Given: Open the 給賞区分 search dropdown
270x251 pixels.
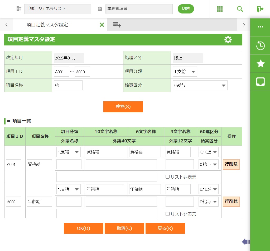Looking at the screenshot, I should point(200,85).
